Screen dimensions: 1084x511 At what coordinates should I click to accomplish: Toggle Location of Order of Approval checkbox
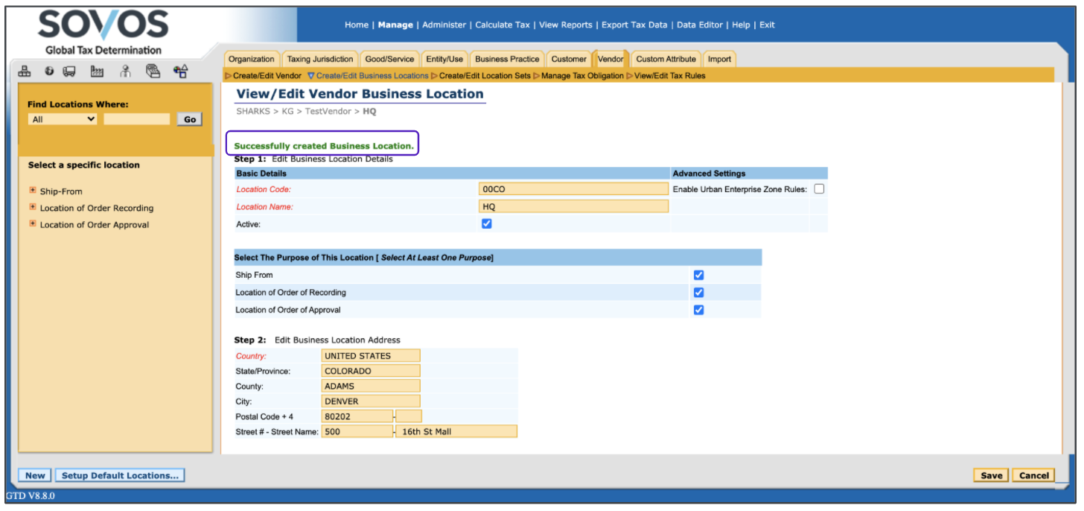tap(698, 310)
